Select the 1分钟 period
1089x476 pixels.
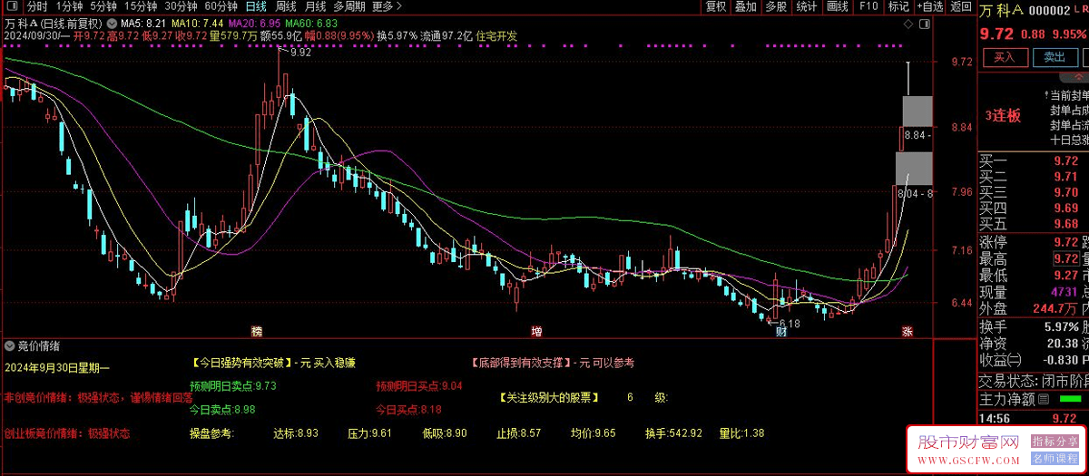point(70,6)
